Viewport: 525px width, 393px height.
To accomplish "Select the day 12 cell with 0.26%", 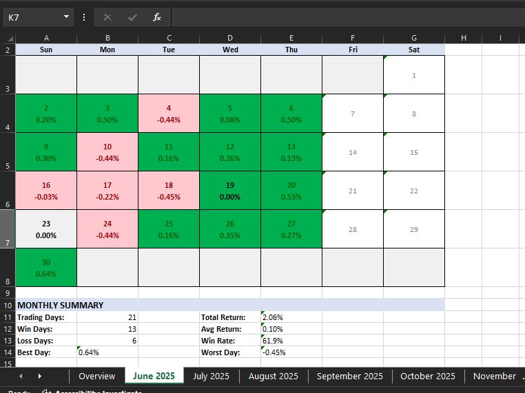I will [x=230, y=152].
